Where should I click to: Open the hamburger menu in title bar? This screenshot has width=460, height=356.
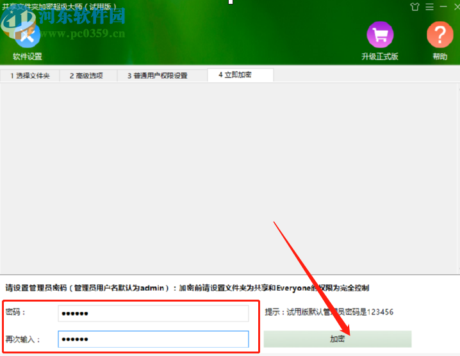(429, 7)
